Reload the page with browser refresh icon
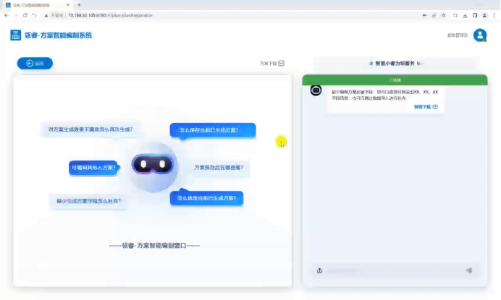 click(25, 14)
